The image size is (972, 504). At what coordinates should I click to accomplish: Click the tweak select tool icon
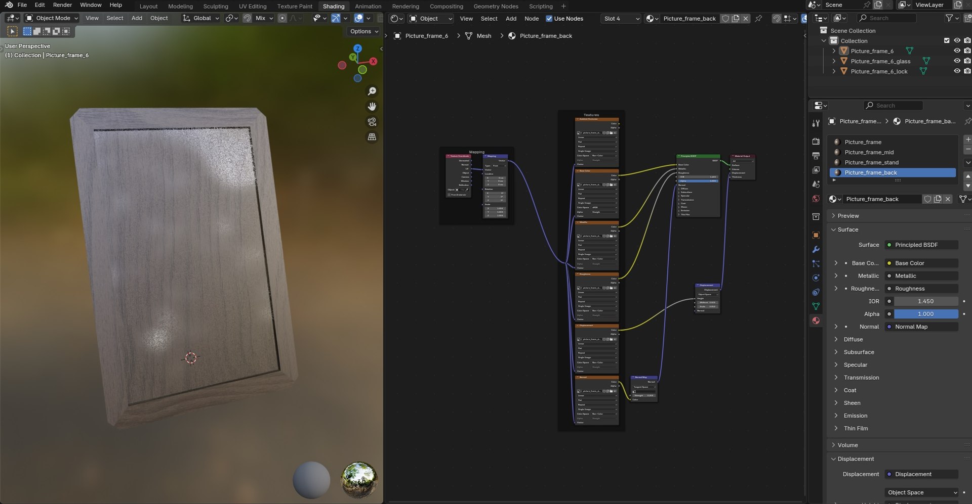point(13,31)
